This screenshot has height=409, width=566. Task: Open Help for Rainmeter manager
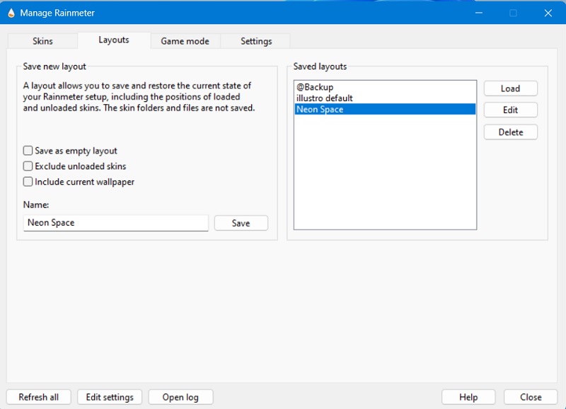pyautogui.click(x=468, y=397)
